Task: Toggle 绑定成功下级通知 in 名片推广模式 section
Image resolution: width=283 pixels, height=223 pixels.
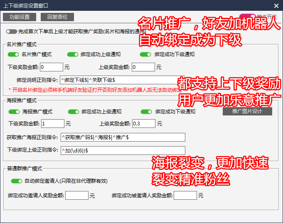Action: click(x=145, y=54)
